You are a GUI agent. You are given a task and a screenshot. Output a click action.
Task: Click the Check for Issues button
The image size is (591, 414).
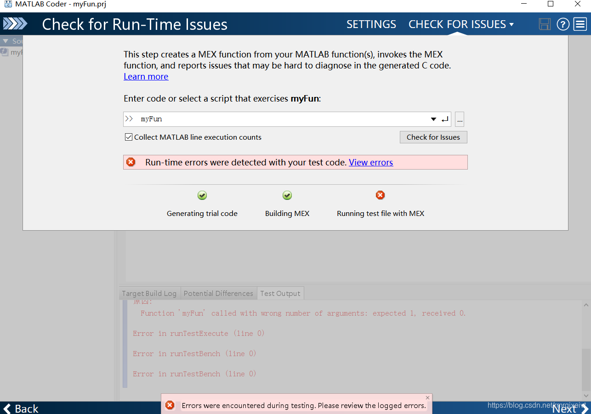point(433,137)
